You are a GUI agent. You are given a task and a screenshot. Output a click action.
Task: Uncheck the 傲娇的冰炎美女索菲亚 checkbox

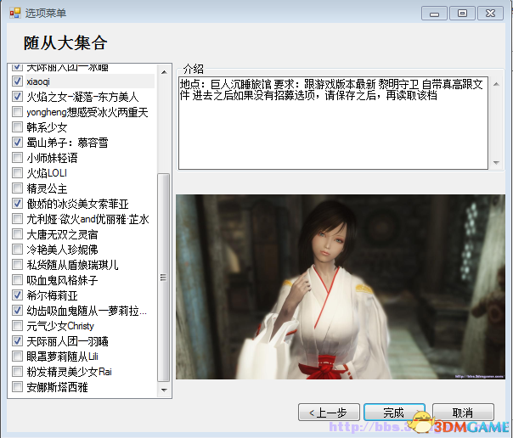pos(17,204)
